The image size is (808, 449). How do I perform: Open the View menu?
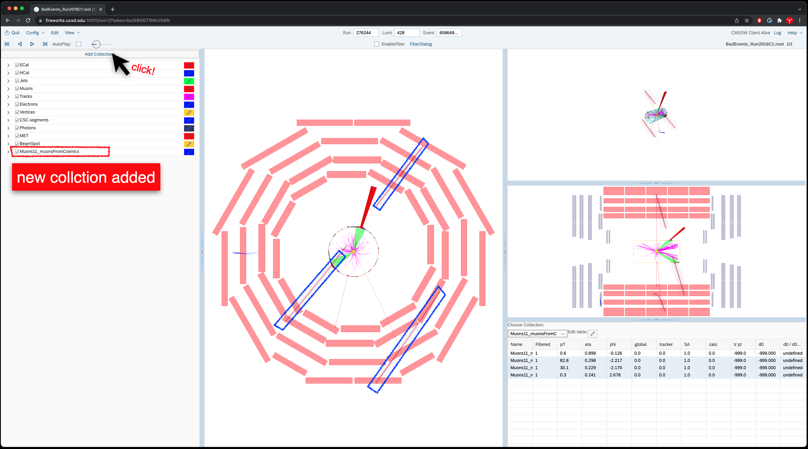point(73,33)
